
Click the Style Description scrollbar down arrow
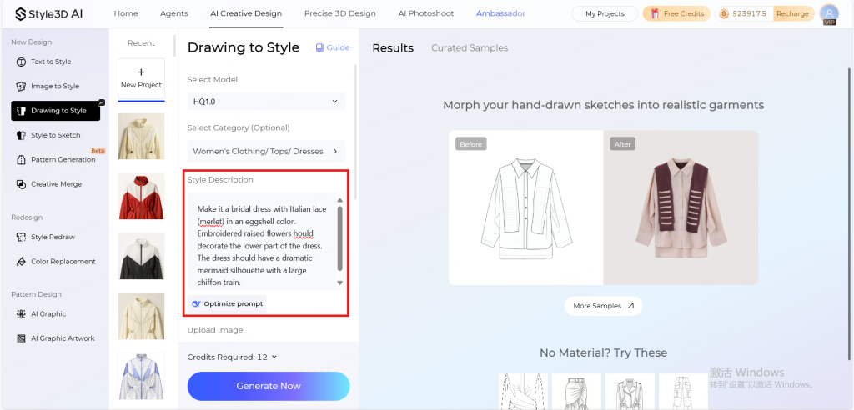pos(340,283)
